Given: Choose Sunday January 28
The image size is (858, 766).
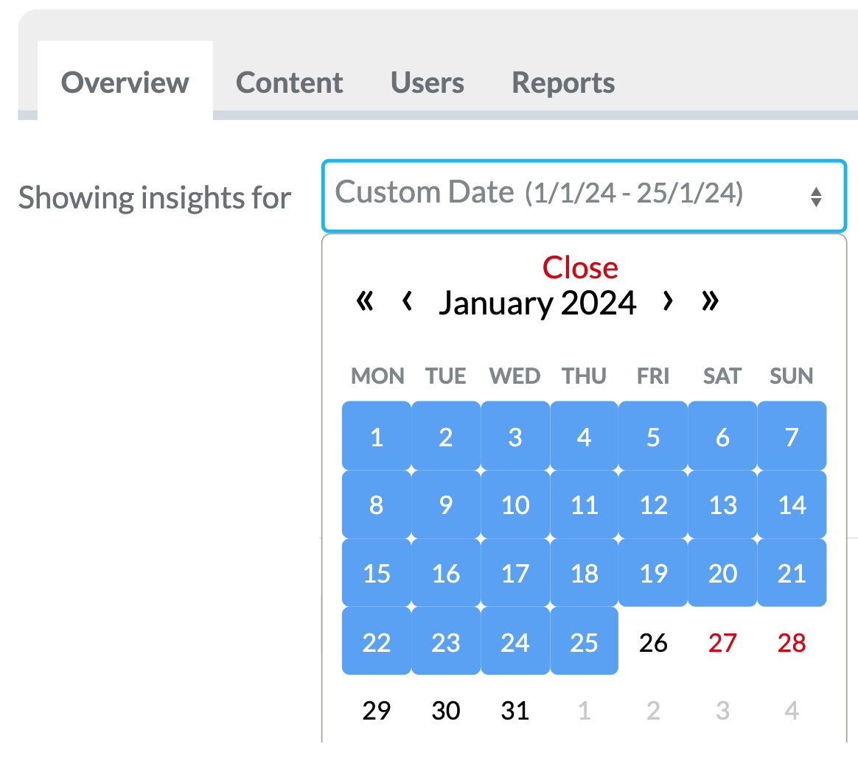Looking at the screenshot, I should (x=791, y=642).
